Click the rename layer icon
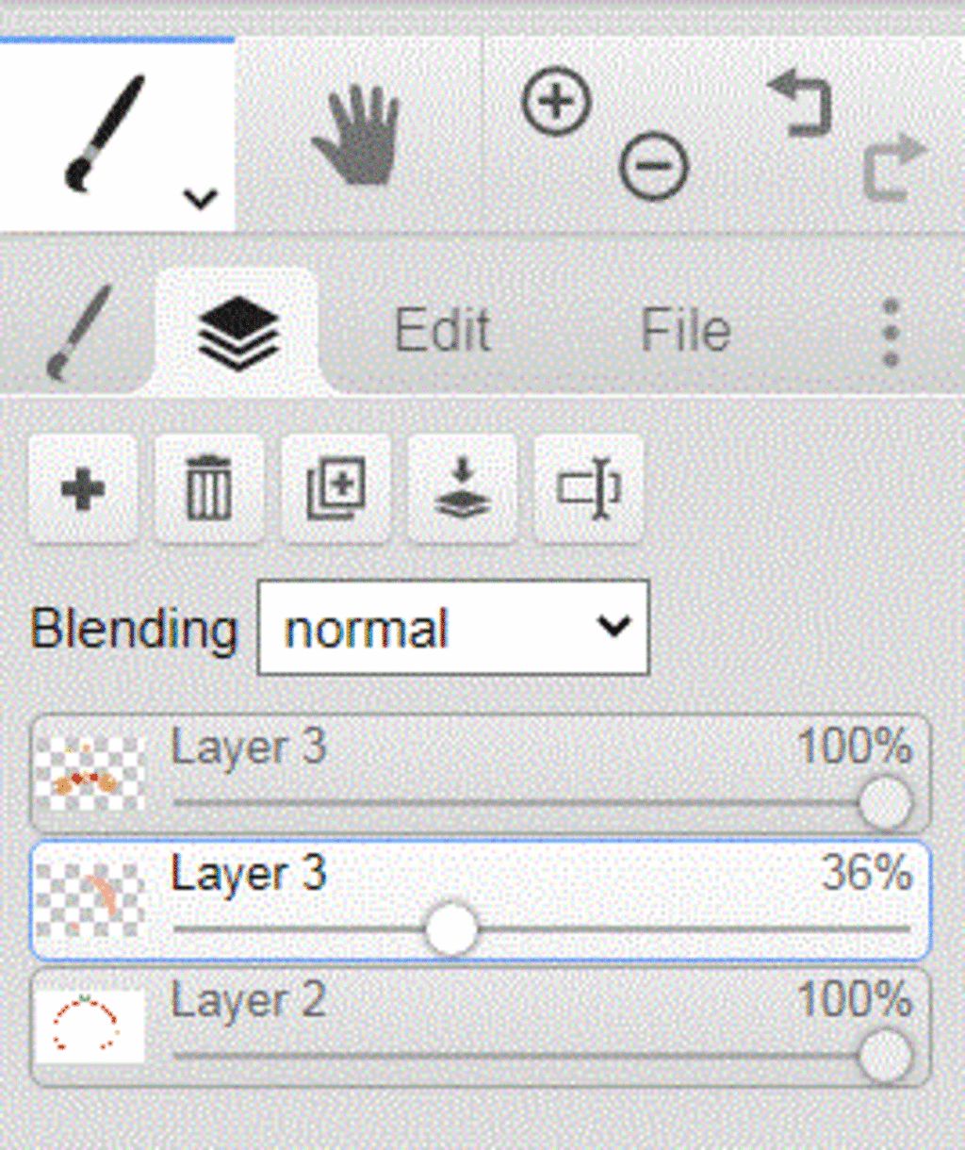The width and height of the screenshot is (965, 1150). coord(588,489)
